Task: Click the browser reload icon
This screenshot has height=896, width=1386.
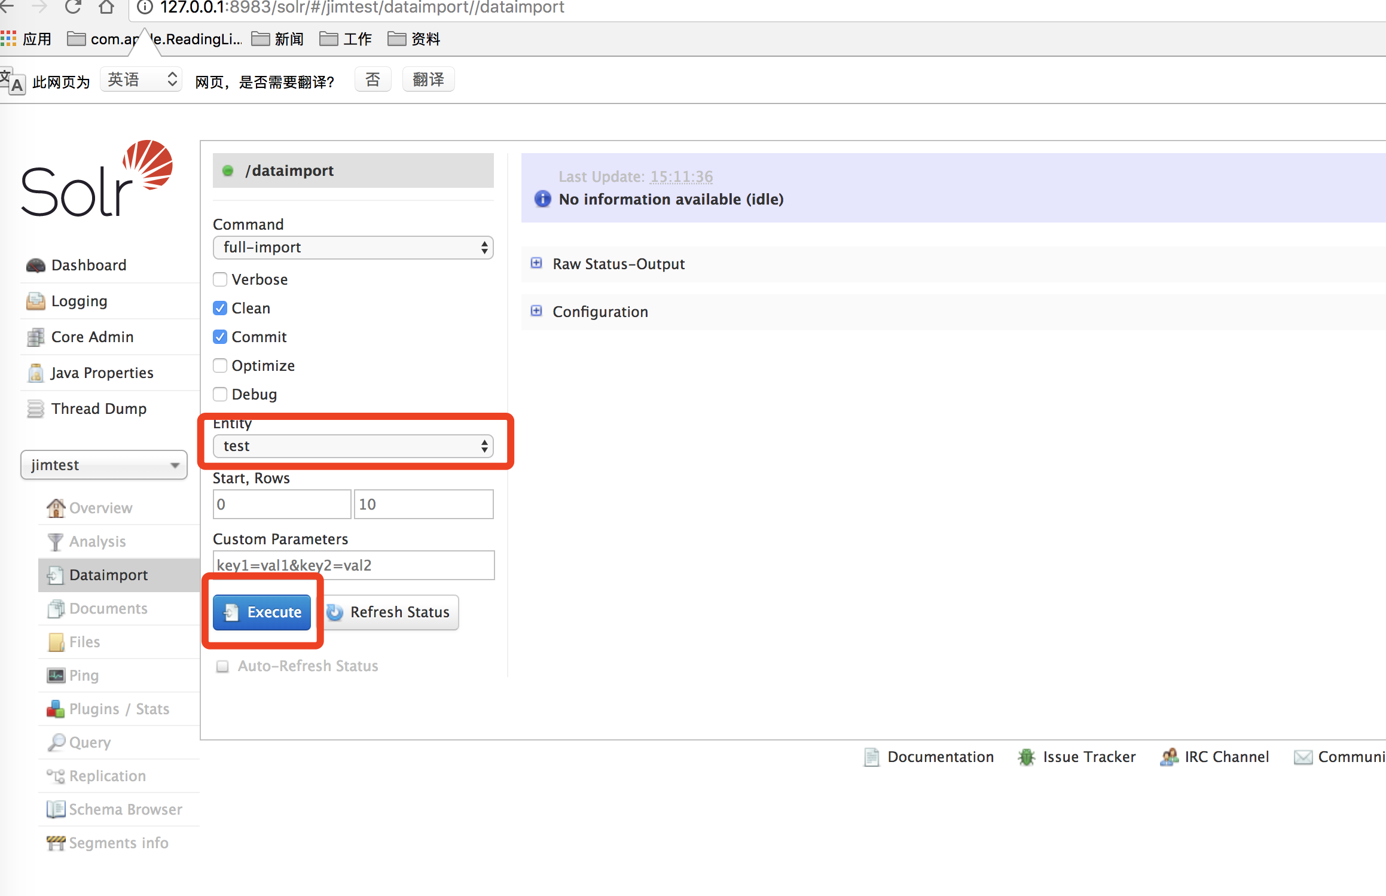Action: coord(73,7)
